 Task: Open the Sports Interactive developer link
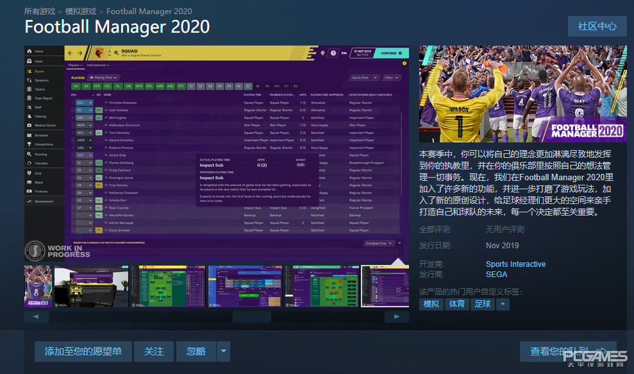tap(515, 264)
